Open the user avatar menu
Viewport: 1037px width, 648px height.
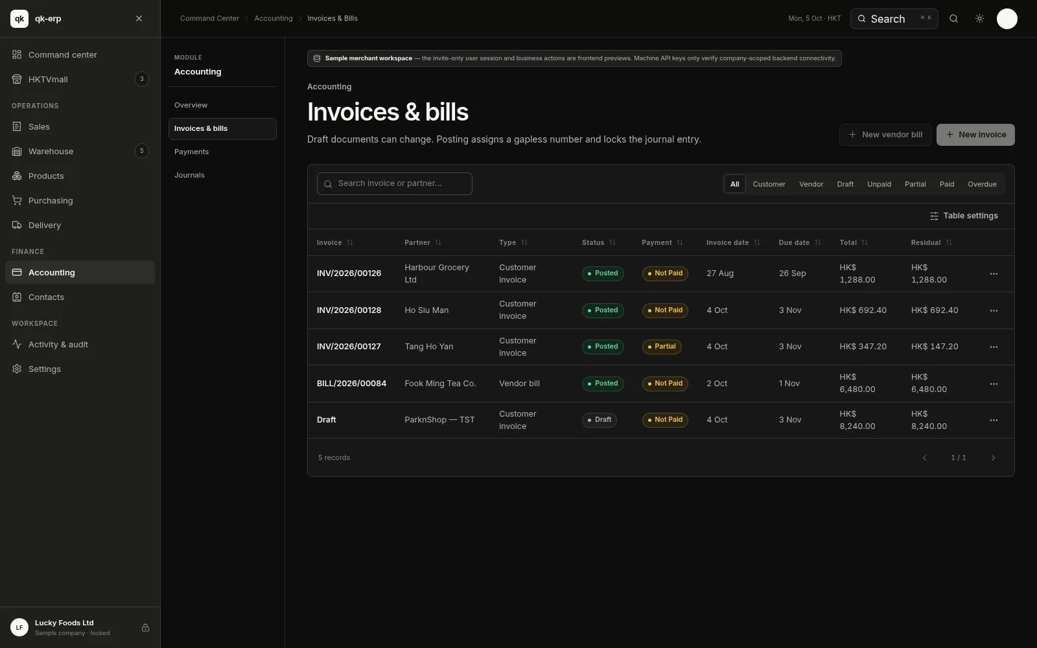1007,19
